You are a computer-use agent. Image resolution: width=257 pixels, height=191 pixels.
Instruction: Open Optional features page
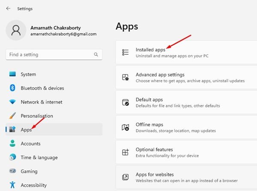186,152
